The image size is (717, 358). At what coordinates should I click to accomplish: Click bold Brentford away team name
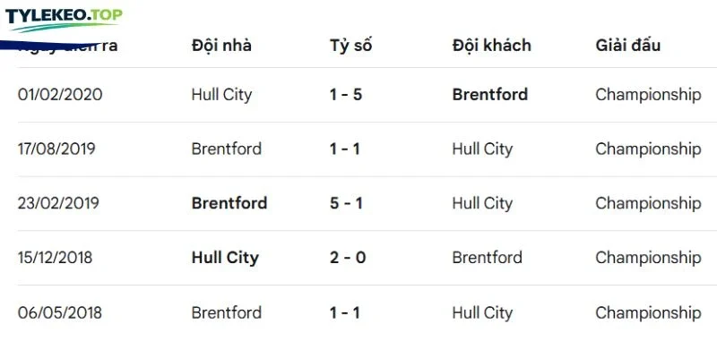pos(490,95)
